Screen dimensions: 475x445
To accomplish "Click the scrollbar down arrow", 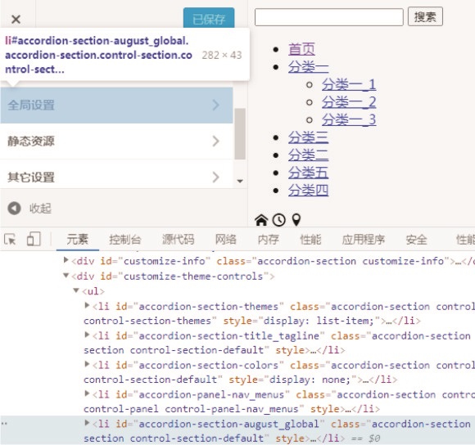I will pyautogui.click(x=240, y=182).
